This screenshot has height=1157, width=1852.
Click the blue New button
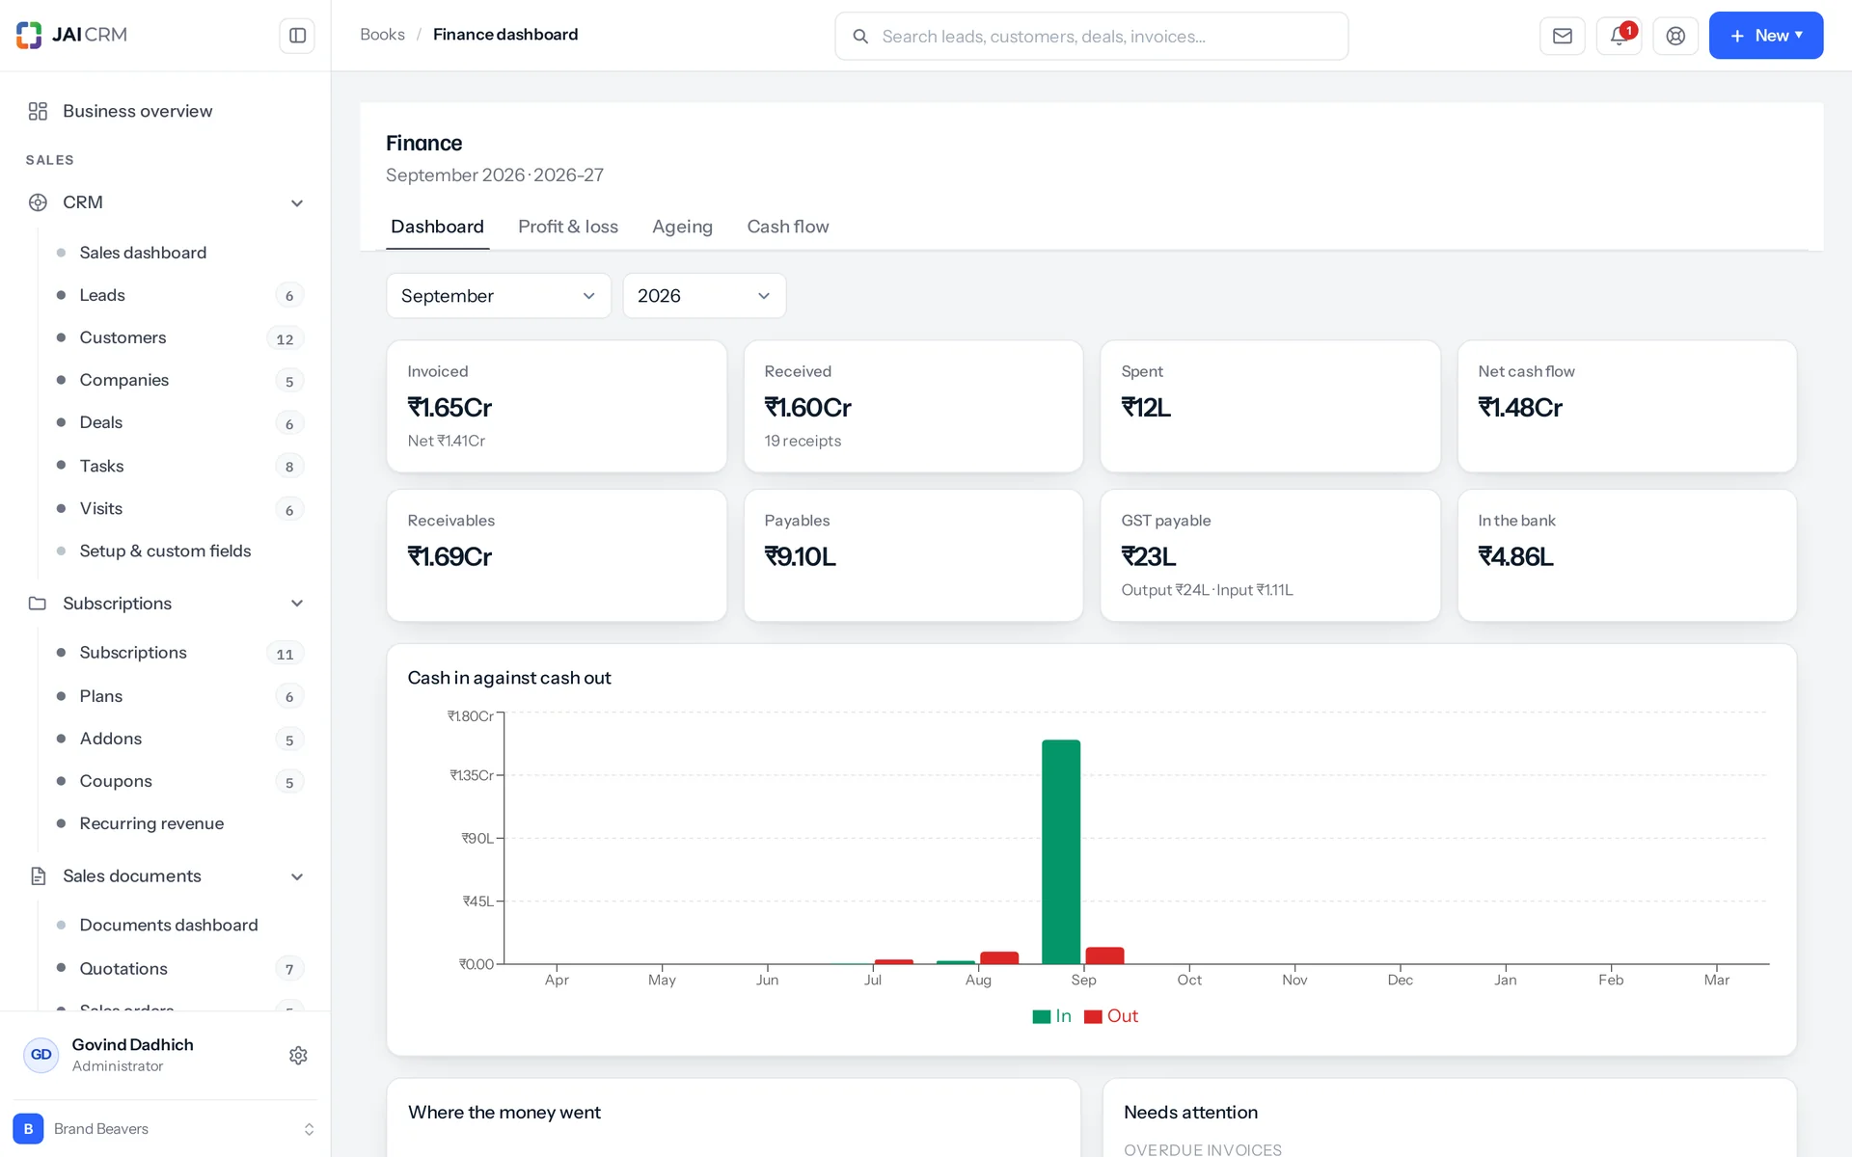pyautogui.click(x=1765, y=36)
